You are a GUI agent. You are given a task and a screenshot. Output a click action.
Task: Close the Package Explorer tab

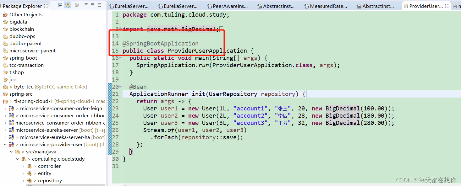coord(46,6)
